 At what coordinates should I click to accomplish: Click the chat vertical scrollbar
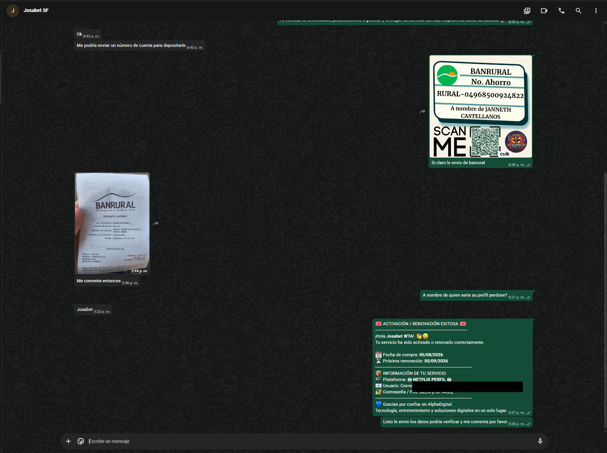(605, 300)
